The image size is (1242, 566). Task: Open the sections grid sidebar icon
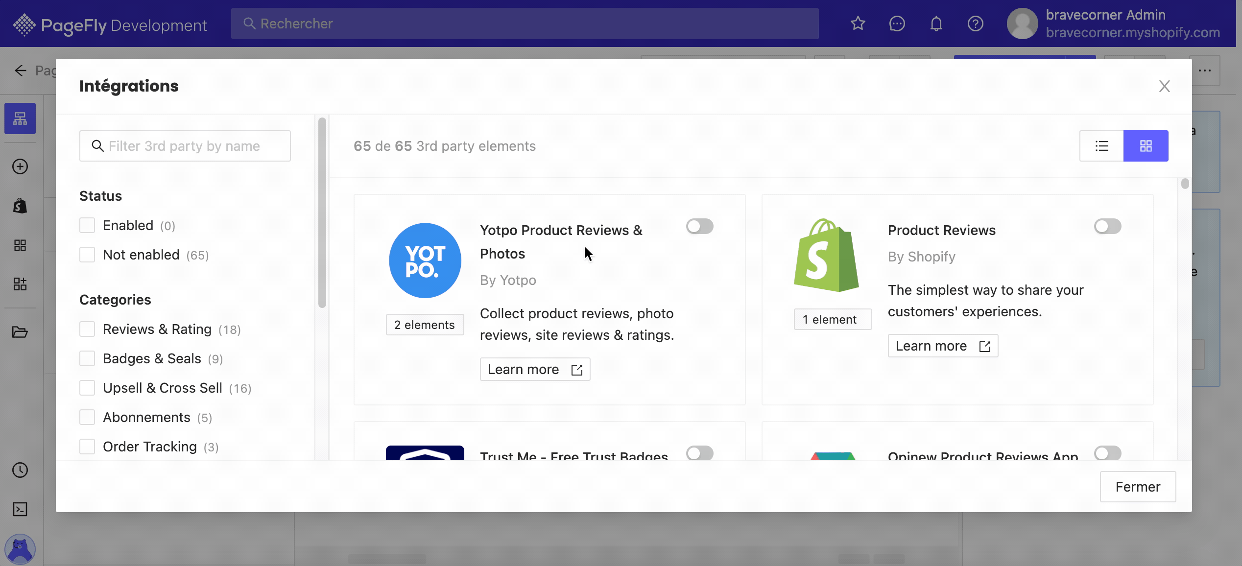pos(20,245)
